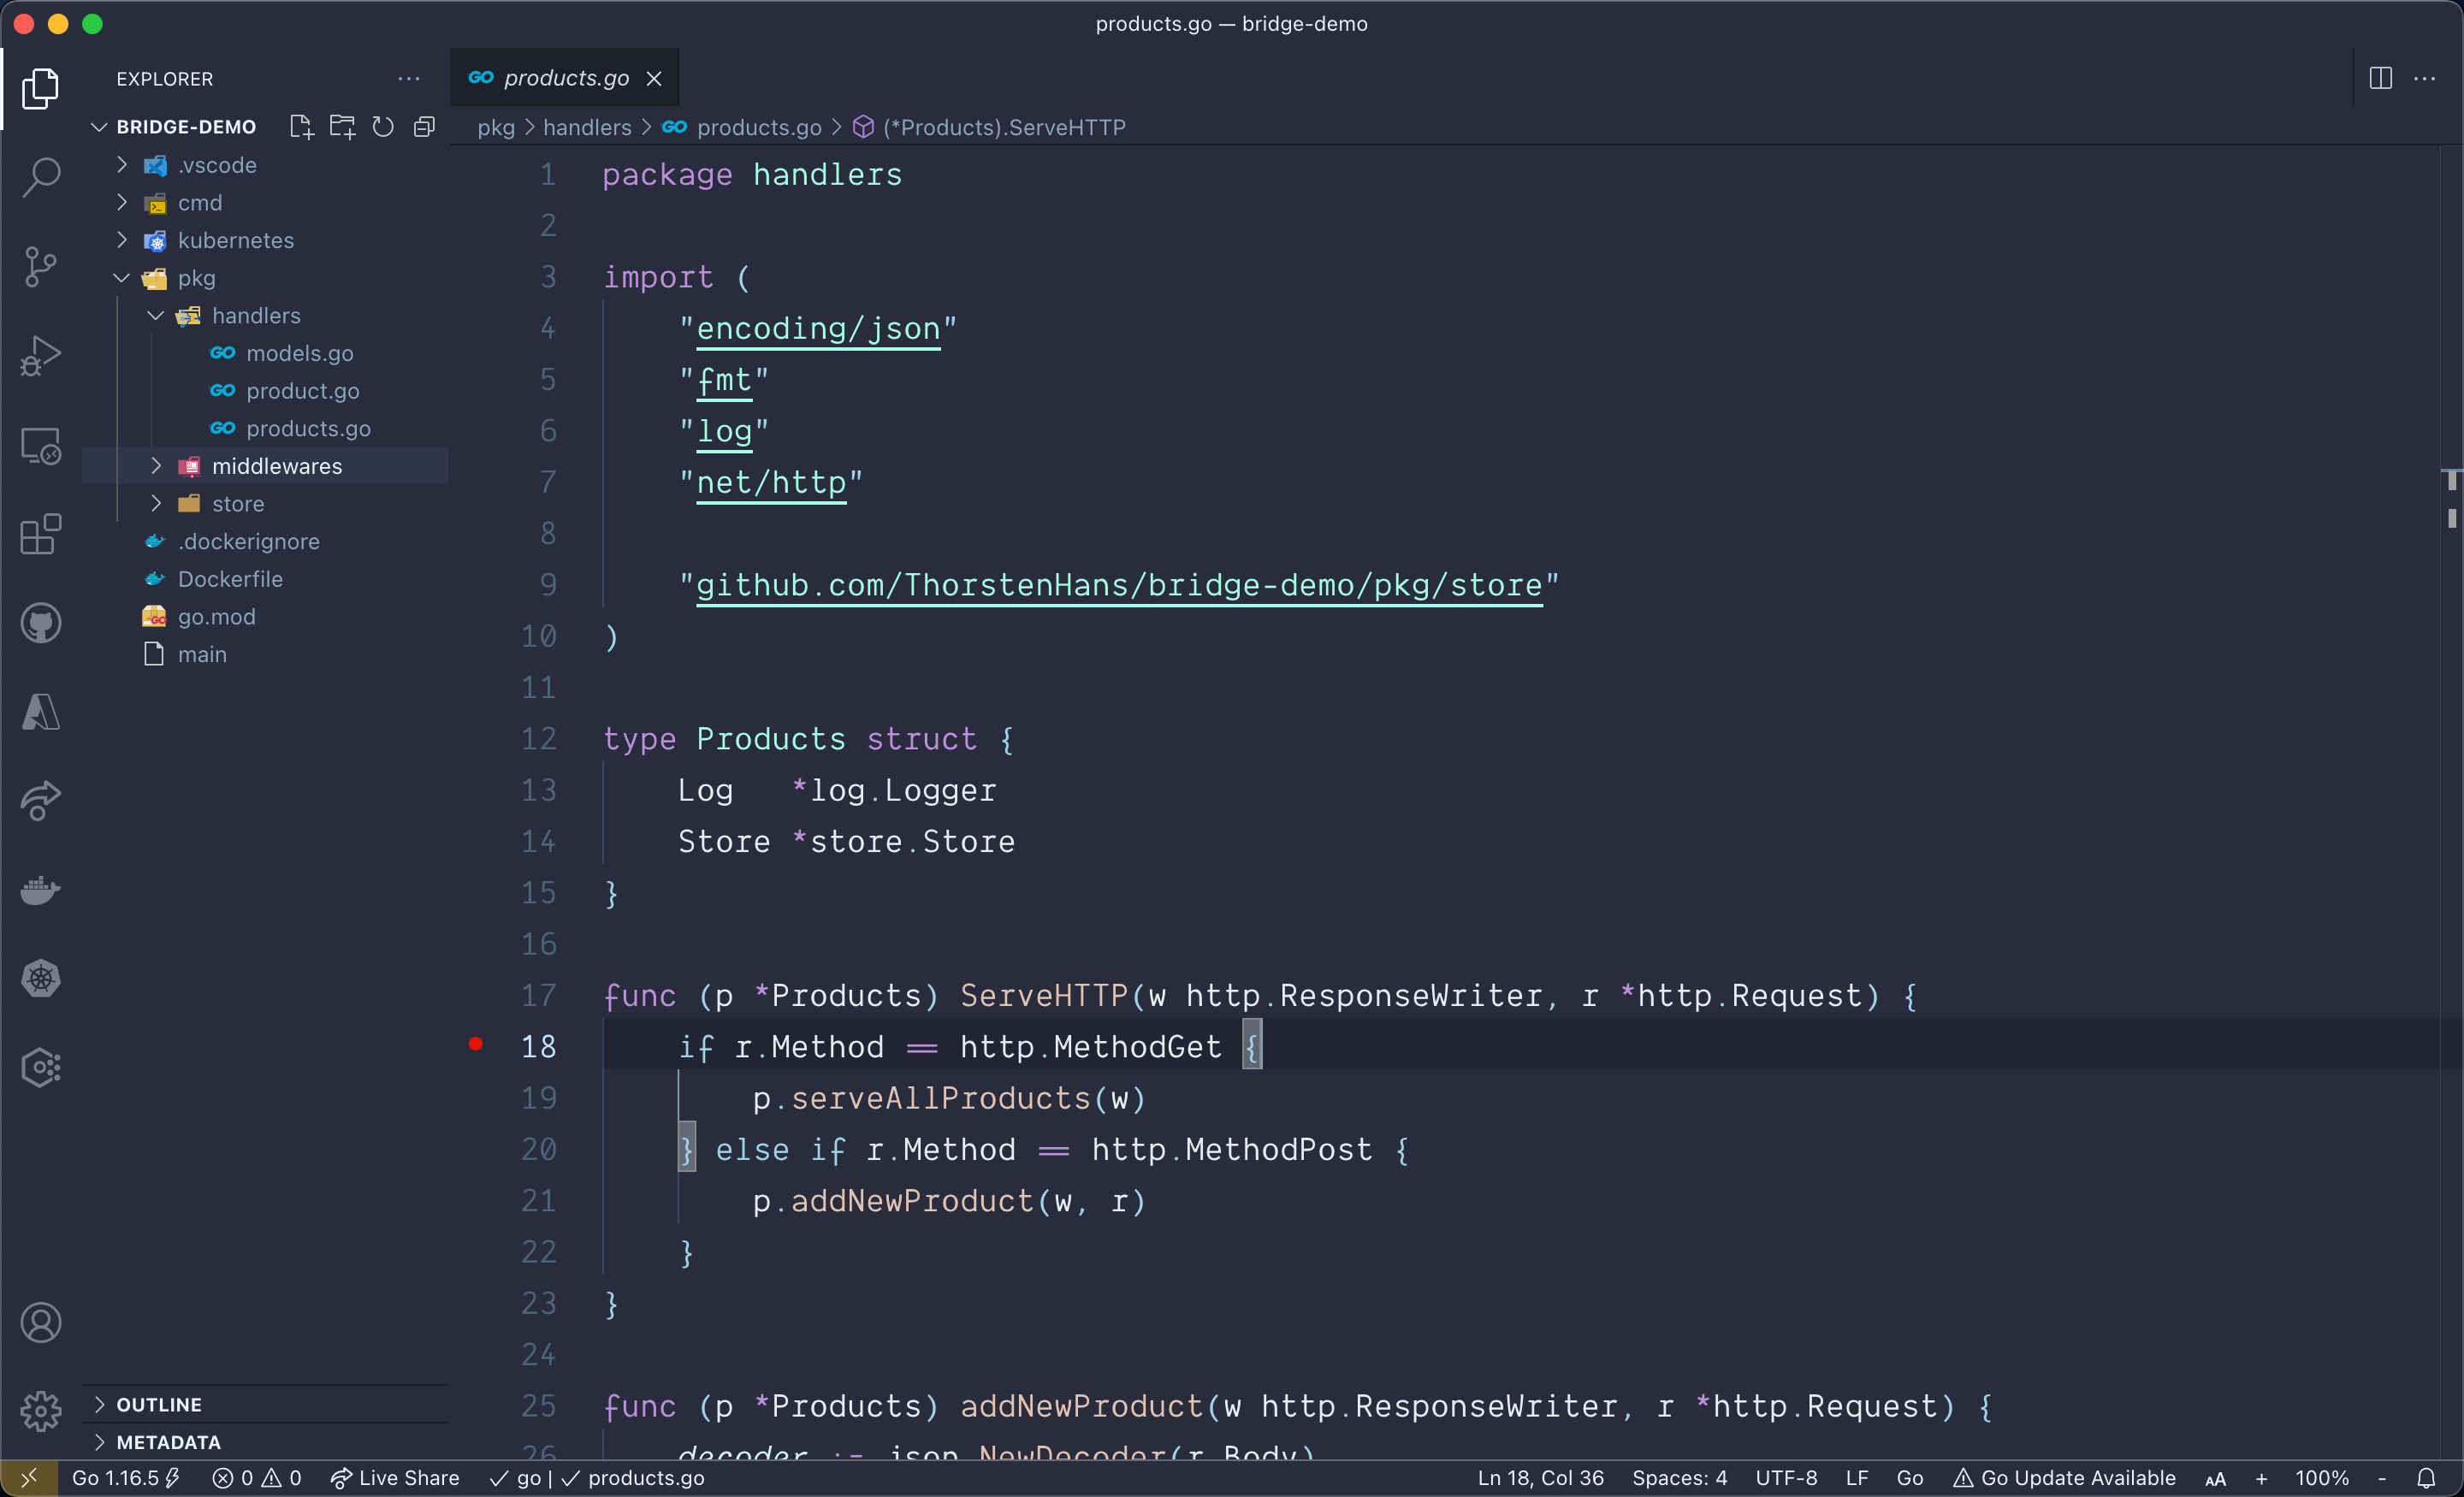Click the New File icon in explorer header
The width and height of the screenshot is (2464, 1497).
click(301, 127)
